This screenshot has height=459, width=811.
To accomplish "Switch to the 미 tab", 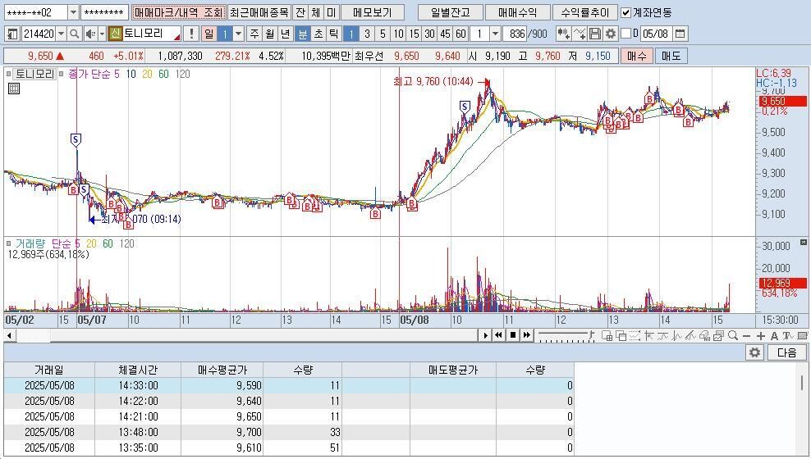I will pos(331,12).
